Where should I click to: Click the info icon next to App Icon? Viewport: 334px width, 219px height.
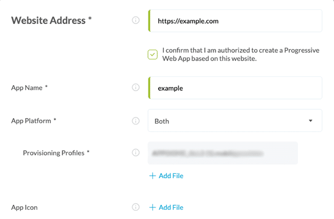[x=136, y=207]
